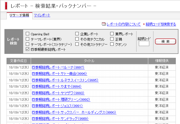Switch to the マイレポート tab

42,15
